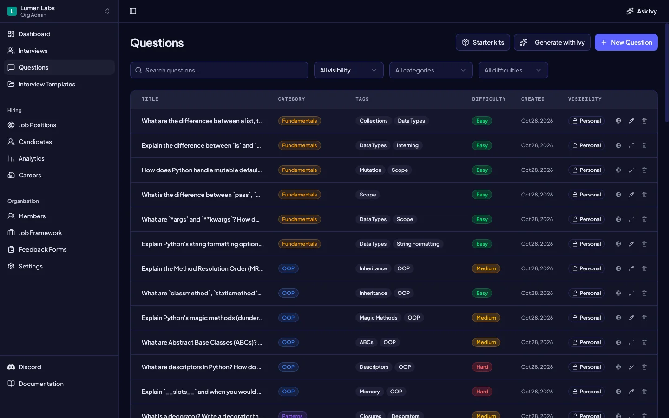The width and height of the screenshot is (669, 418).
Task: Open Starter kits
Action: (483, 42)
